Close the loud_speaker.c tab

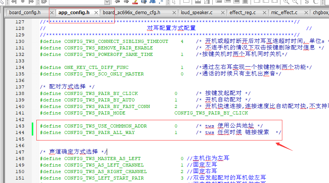tap(223, 13)
